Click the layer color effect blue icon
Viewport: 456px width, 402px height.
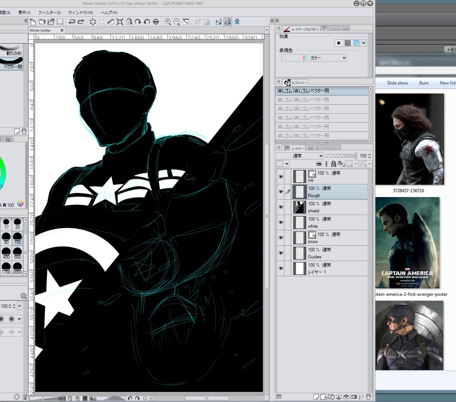coord(357,43)
